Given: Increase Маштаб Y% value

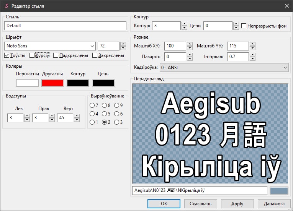Looking at the screenshot, I should click(252, 44).
